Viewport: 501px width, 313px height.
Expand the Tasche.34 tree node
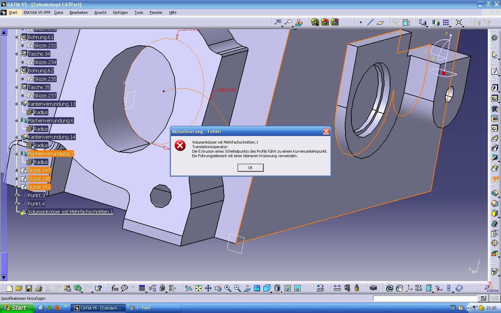[17, 54]
